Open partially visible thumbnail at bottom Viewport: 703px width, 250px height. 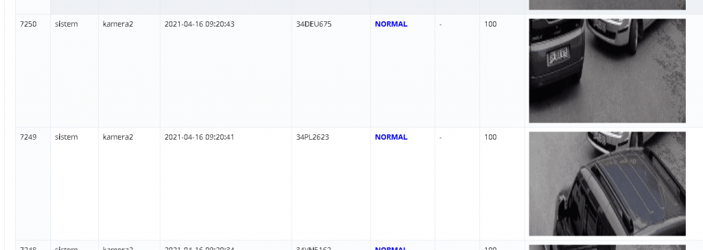(x=607, y=247)
